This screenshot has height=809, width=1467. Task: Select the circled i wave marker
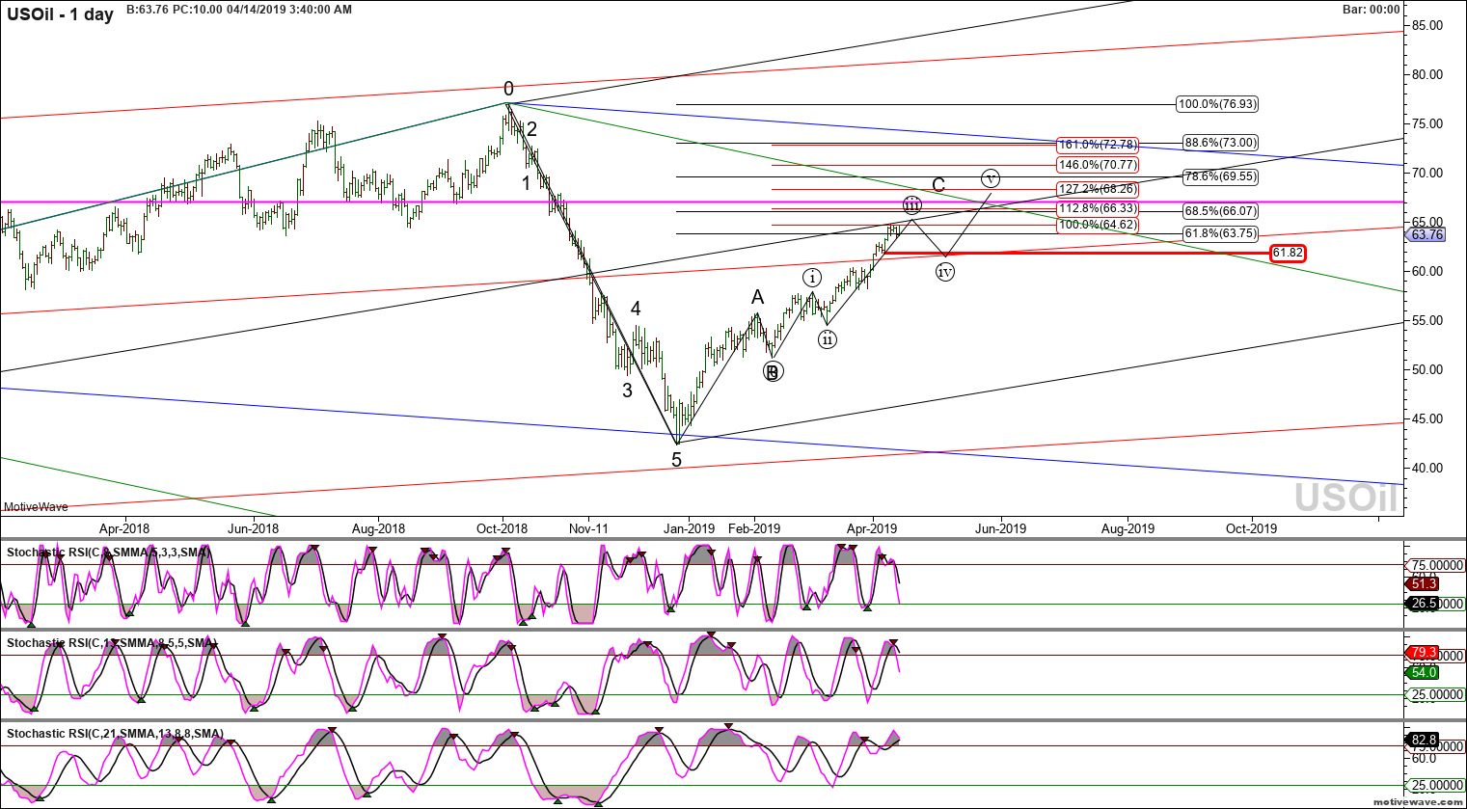click(x=812, y=278)
